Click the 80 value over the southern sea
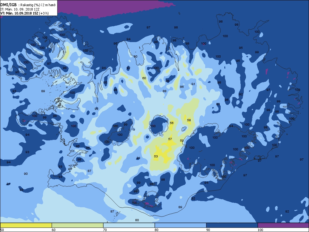 click(x=137, y=220)
